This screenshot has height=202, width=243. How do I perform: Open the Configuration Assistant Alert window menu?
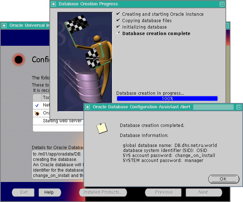88,107
